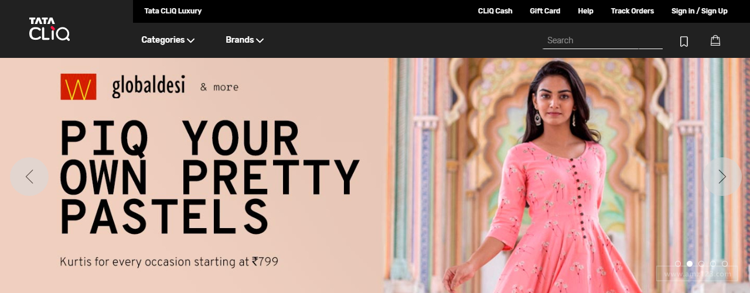Viewport: 750px width, 293px height.
Task: Open the Gift Card link
Action: [545, 11]
